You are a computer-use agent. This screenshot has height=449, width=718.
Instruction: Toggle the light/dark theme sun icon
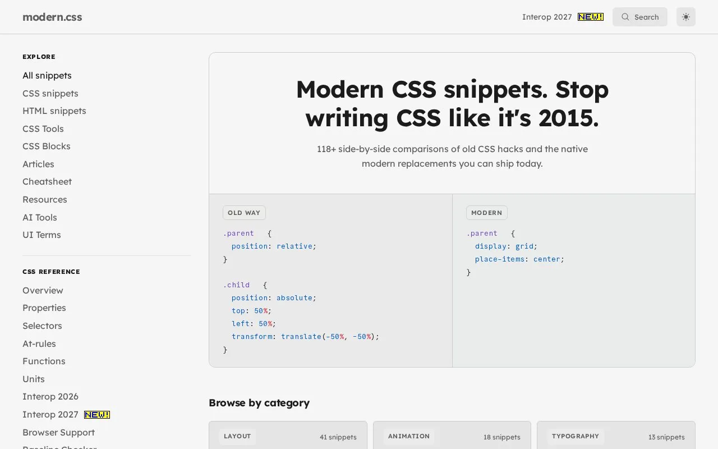(x=686, y=17)
